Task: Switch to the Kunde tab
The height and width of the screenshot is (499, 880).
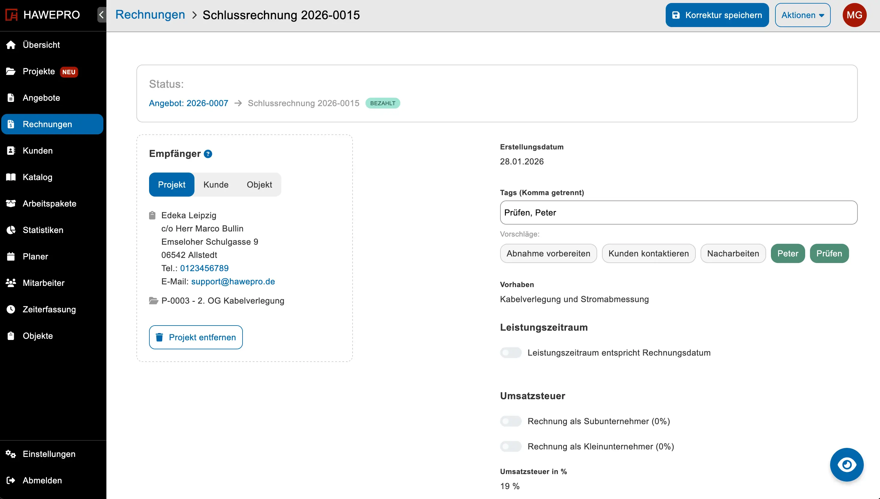Action: 216,184
